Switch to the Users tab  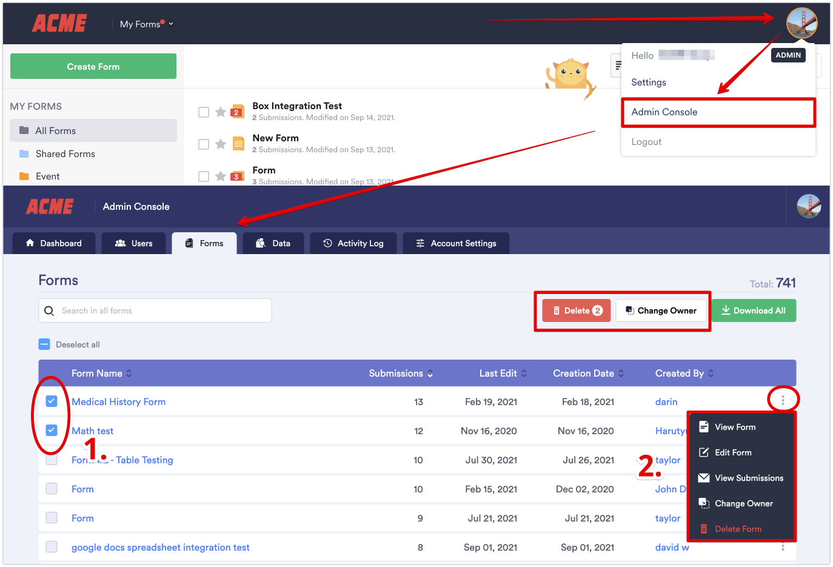point(133,243)
